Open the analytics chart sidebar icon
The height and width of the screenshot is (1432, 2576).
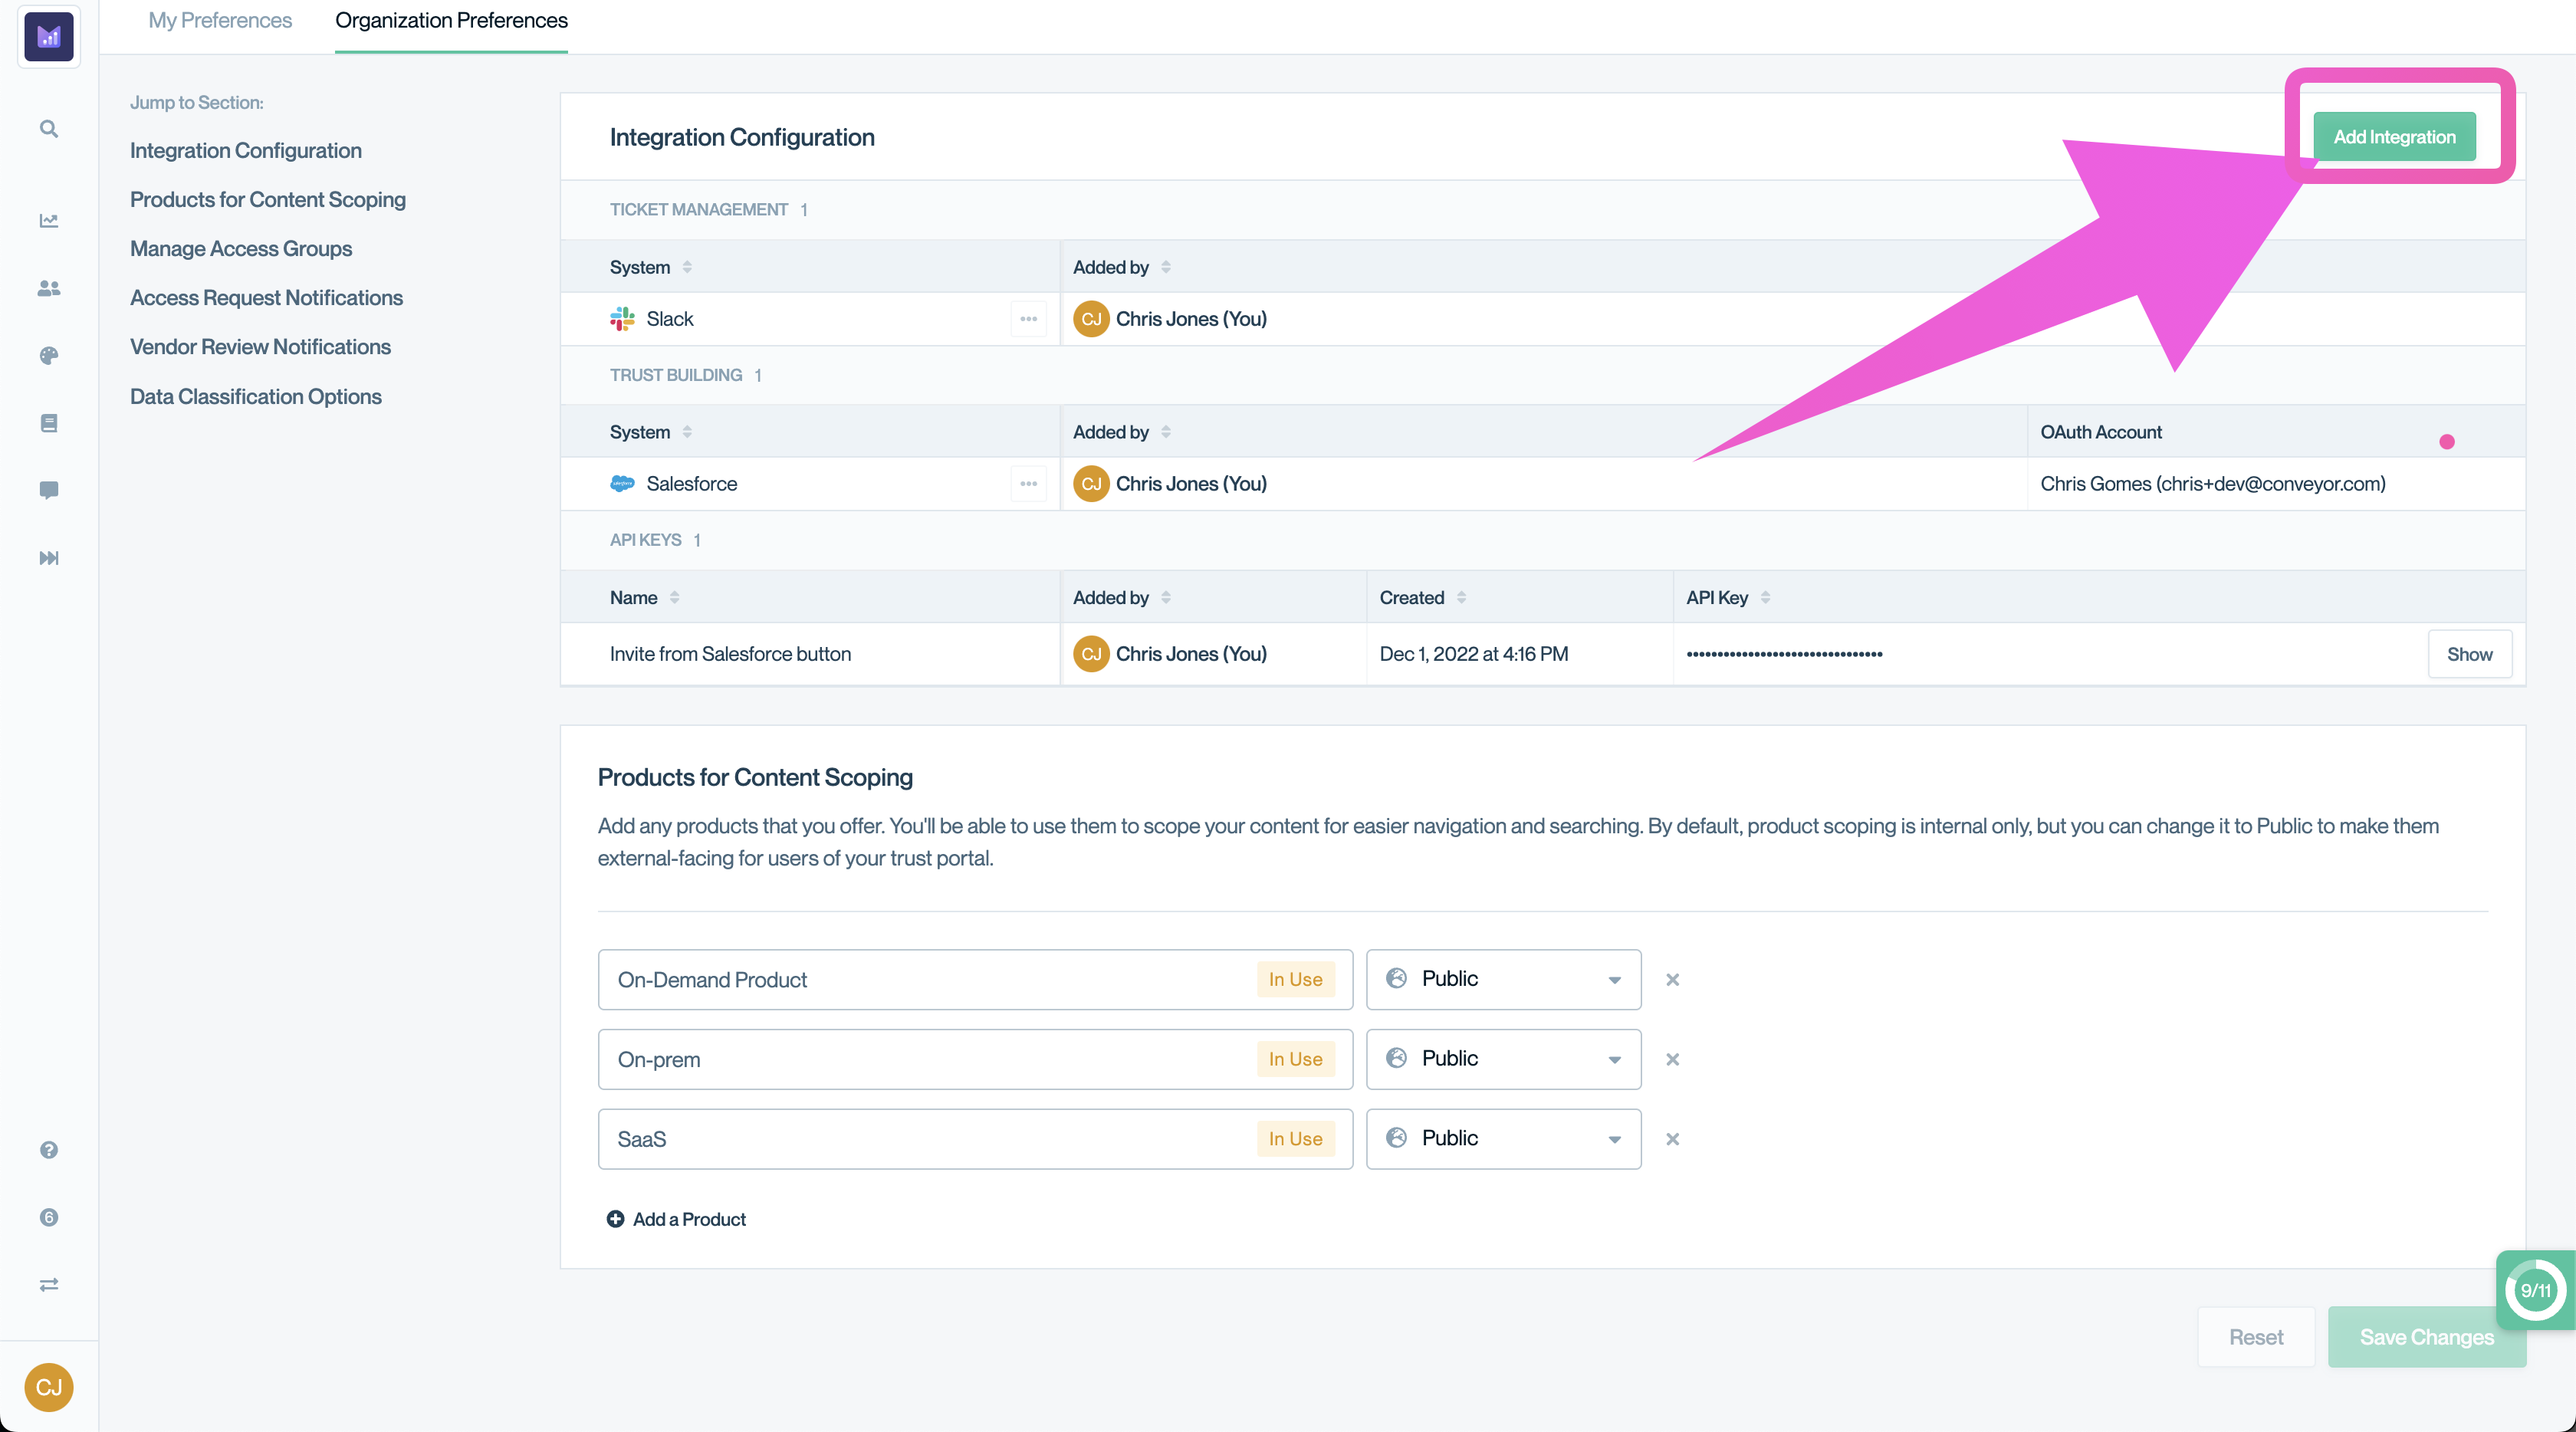48,221
